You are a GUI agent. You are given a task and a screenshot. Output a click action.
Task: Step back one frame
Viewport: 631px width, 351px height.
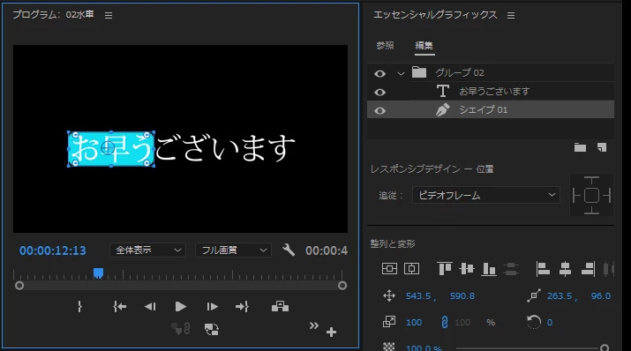(x=150, y=307)
